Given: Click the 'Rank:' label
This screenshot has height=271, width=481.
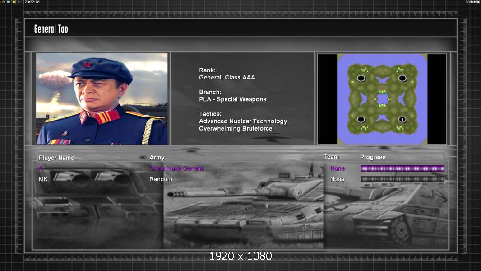Looking at the screenshot, I should pyautogui.click(x=207, y=70).
